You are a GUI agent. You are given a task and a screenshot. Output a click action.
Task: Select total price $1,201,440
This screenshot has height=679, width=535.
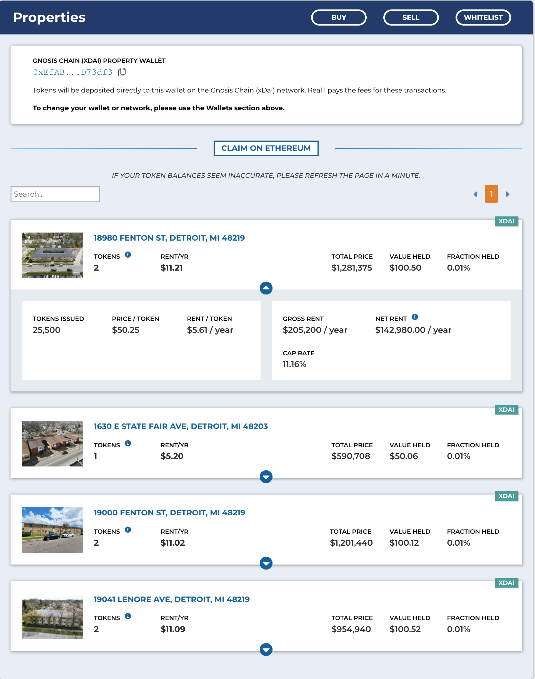point(351,543)
